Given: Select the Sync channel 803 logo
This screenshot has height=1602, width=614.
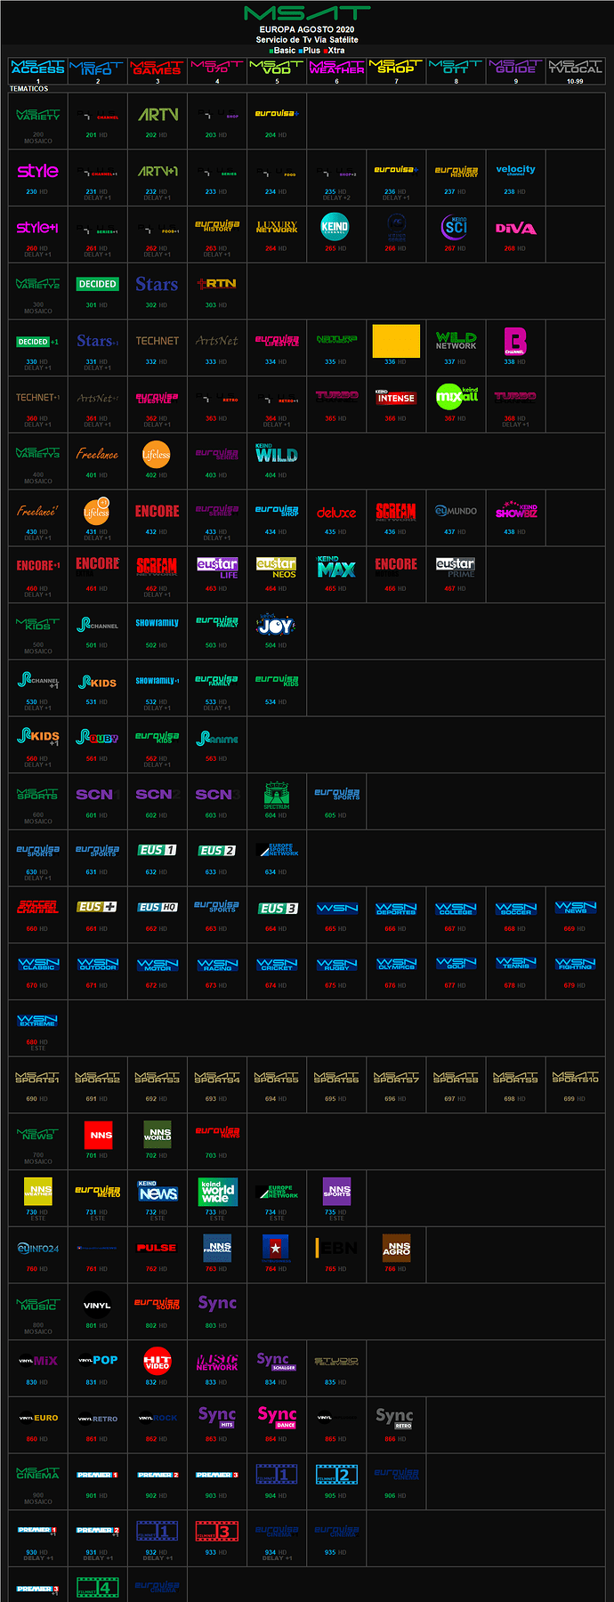Looking at the screenshot, I should coord(217,1304).
